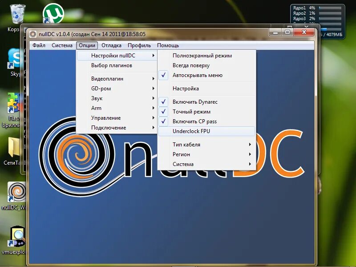This screenshot has height=267, width=356.
Task: Expand the 'Управление' submenu
Action: 117,117
